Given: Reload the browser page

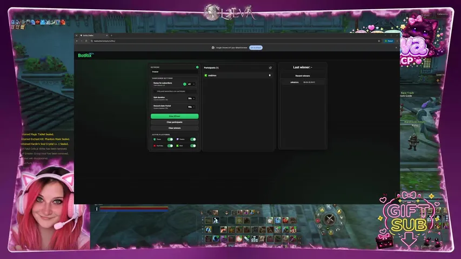Looking at the screenshot, I should 86,41.
